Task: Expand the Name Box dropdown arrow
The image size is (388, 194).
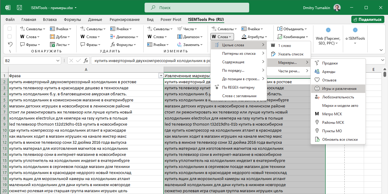Action: 58,61
